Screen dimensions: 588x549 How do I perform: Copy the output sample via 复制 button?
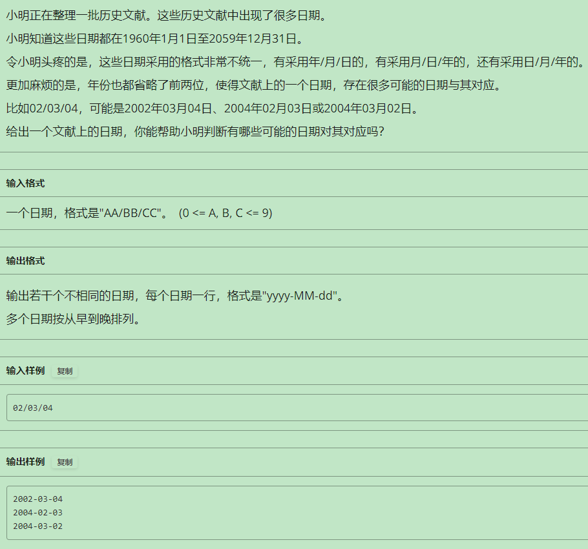point(65,462)
